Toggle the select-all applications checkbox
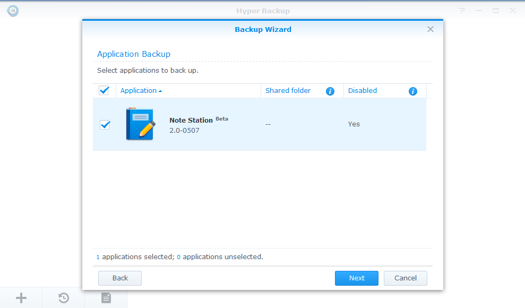Screen dimensions: 525x308 [x=104, y=90]
